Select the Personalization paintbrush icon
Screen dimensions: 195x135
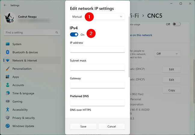[x=8, y=69]
